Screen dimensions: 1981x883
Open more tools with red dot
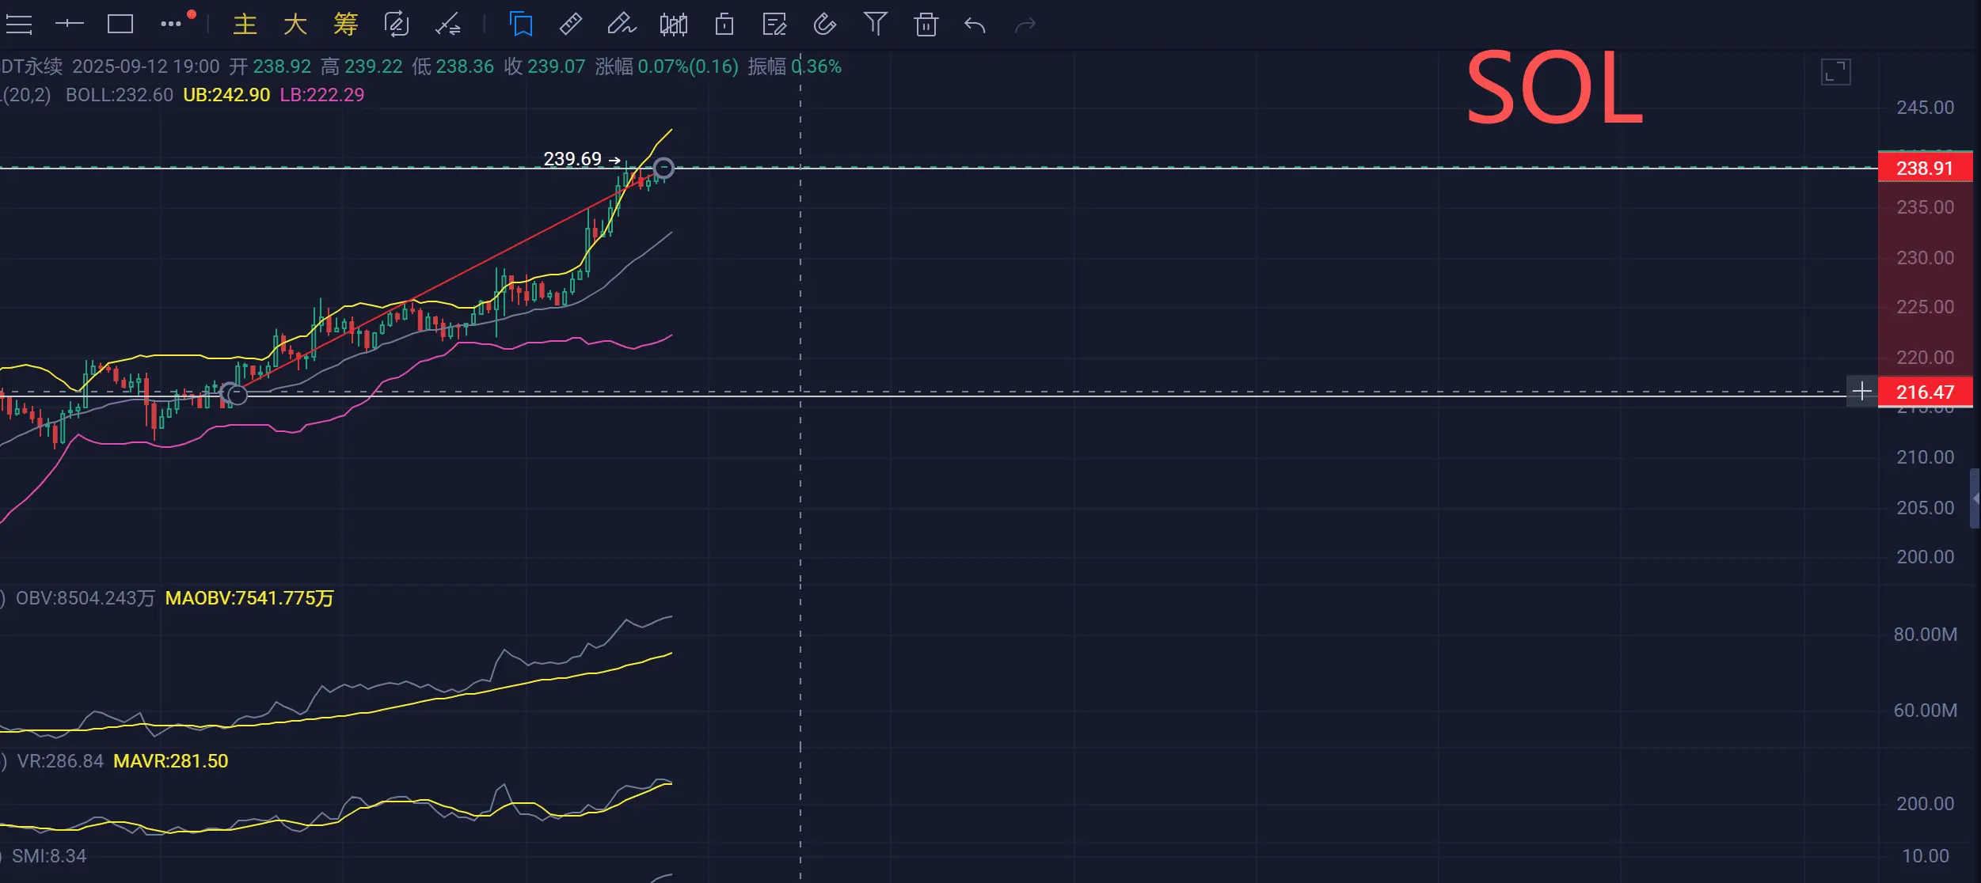click(x=176, y=22)
